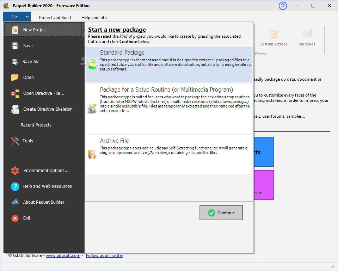338x271 pixels.
Task: Switch to Help and Info tab
Action: (x=94, y=18)
